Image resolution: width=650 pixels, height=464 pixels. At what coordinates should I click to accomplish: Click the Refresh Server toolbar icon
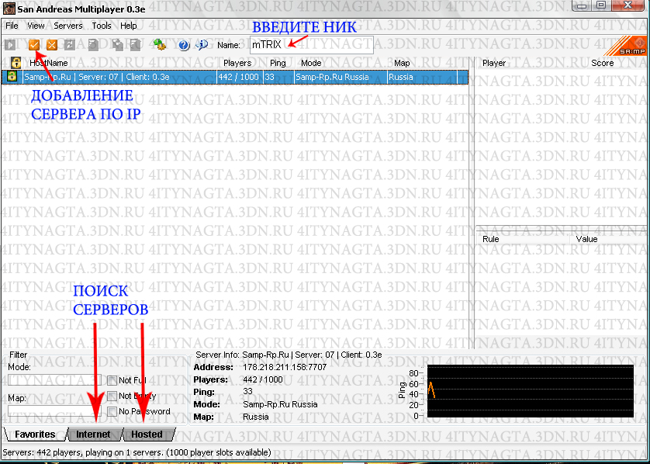tap(69, 45)
